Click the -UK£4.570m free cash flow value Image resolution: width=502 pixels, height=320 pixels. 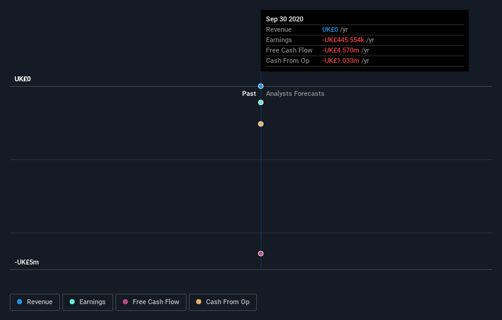(341, 50)
